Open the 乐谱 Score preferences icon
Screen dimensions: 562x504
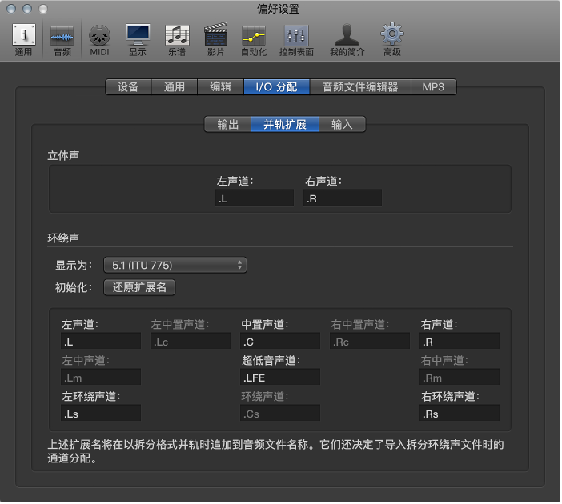(x=177, y=40)
